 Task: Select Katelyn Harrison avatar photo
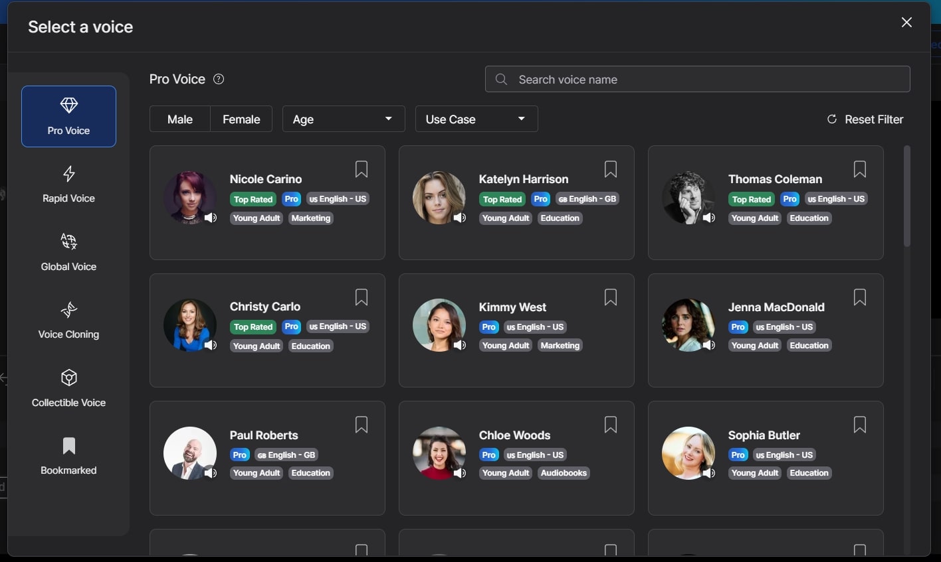coord(439,198)
